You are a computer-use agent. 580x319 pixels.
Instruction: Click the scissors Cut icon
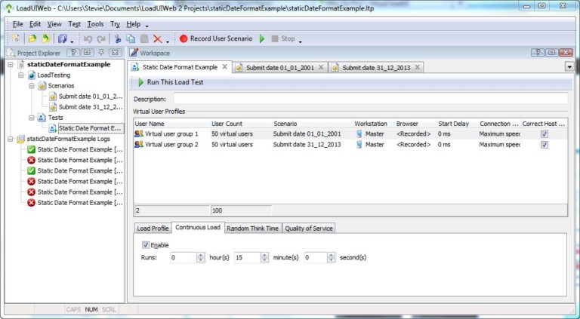point(118,38)
